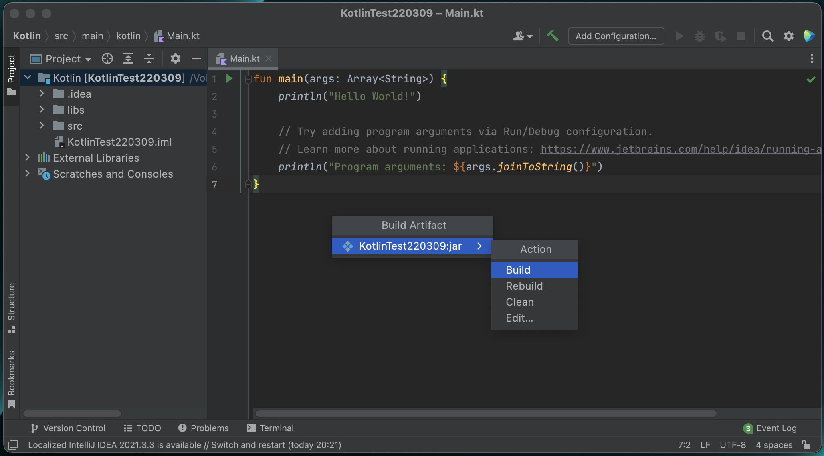Change UTF-8 file encoding

coord(733,445)
